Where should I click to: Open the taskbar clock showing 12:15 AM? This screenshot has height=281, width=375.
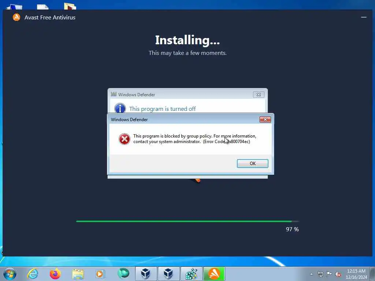click(356, 274)
